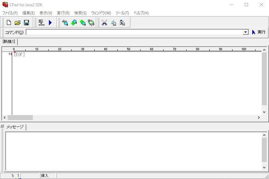This screenshot has height=179, width=269.
Task: Click the 1: 1 cursor position status
Action: (15, 176)
